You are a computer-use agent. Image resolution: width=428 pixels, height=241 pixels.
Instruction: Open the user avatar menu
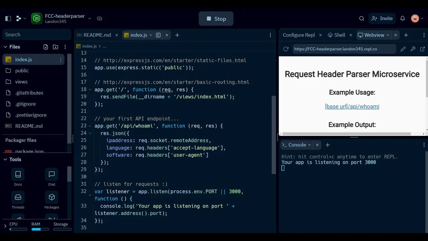click(x=417, y=18)
